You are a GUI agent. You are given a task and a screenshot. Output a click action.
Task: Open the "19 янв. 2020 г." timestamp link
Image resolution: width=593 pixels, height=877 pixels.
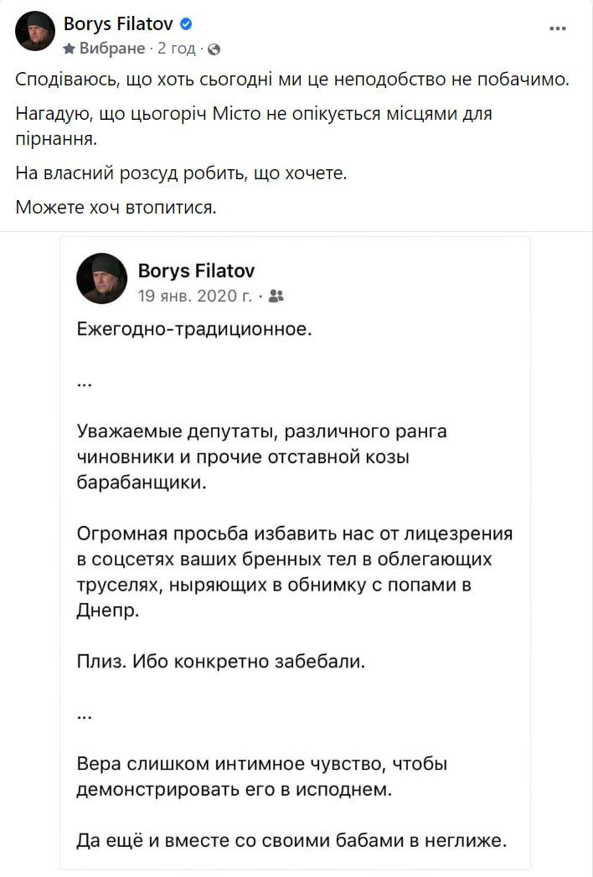tap(194, 296)
